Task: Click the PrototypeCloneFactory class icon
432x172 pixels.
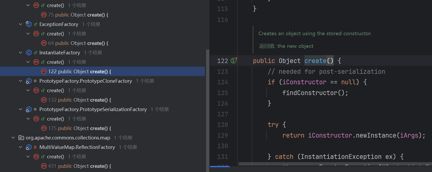Action: 29,81
